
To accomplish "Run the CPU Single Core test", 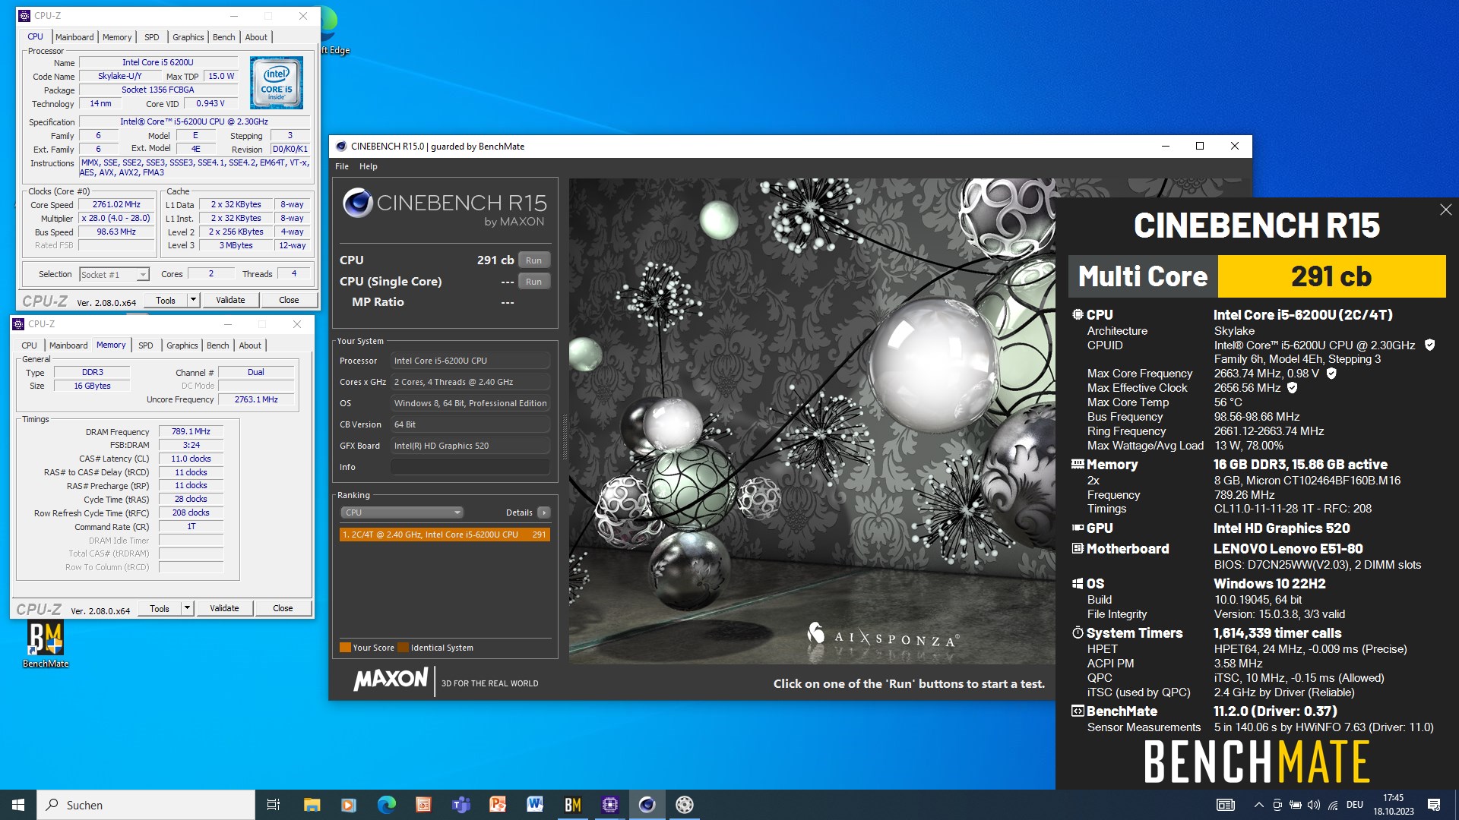I will pyautogui.click(x=534, y=282).
